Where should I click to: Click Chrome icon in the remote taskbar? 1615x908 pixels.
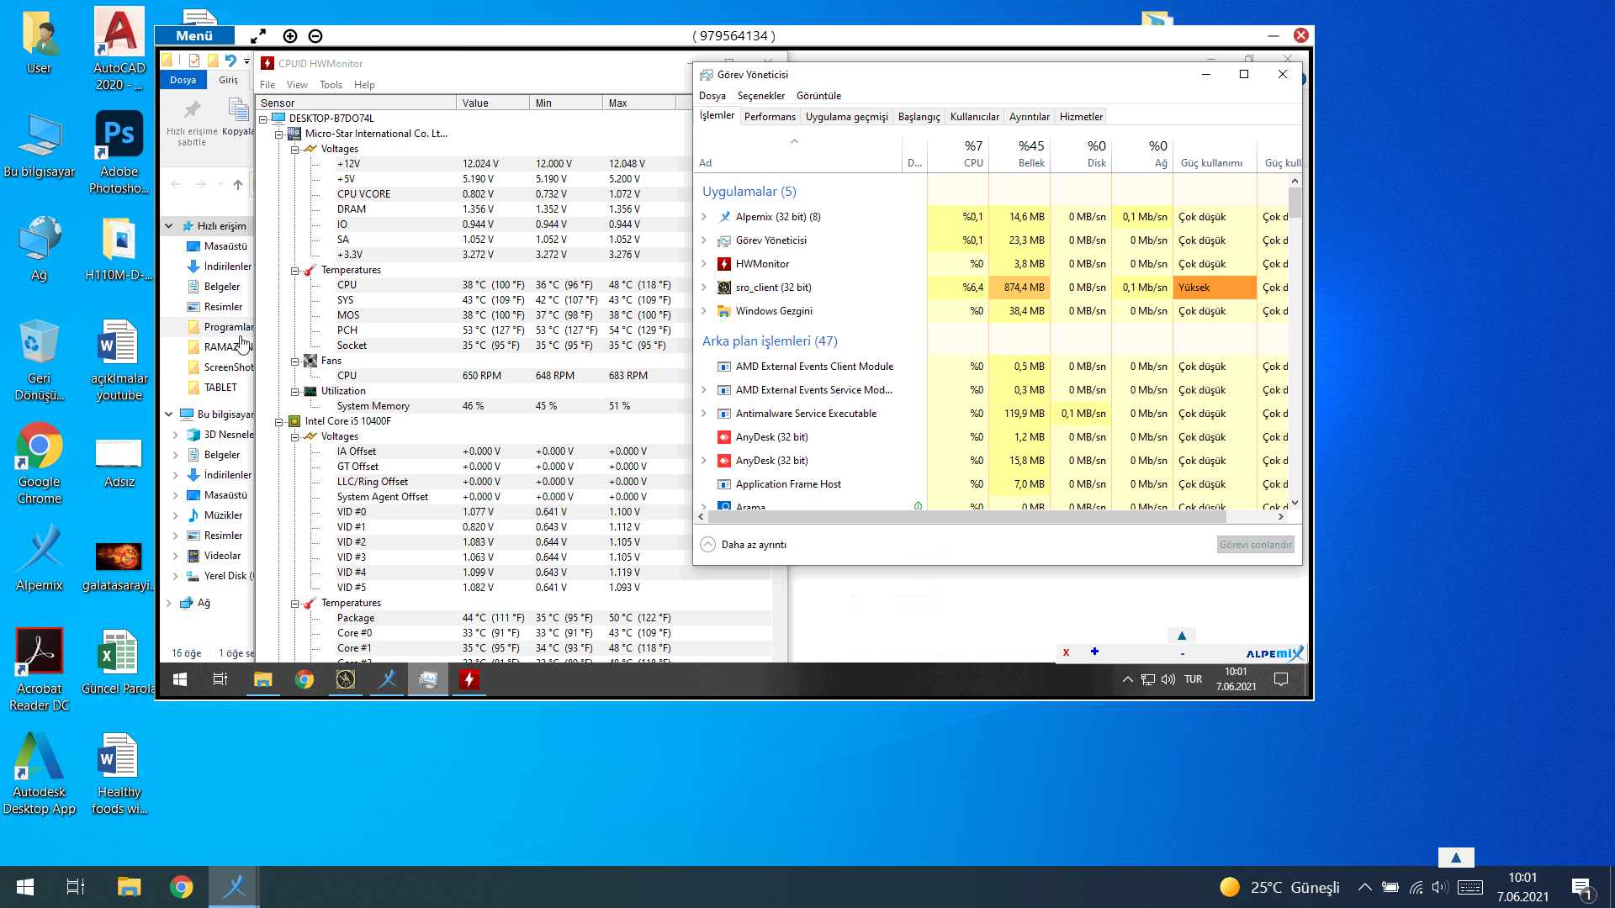[304, 679]
